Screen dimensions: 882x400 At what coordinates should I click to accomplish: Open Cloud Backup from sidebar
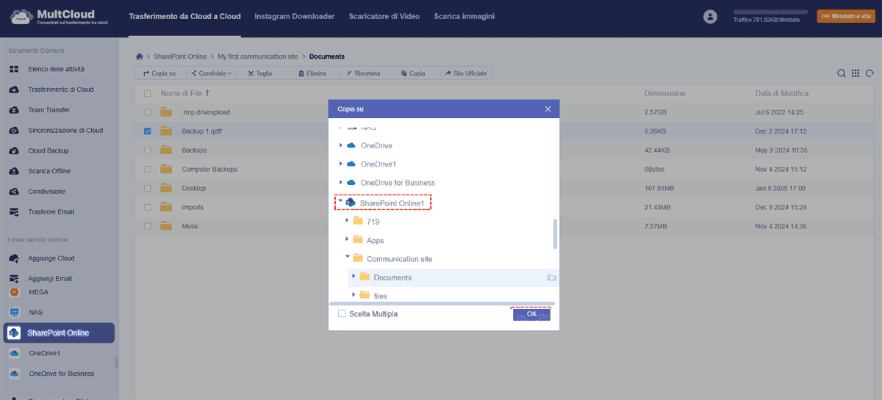(x=49, y=150)
